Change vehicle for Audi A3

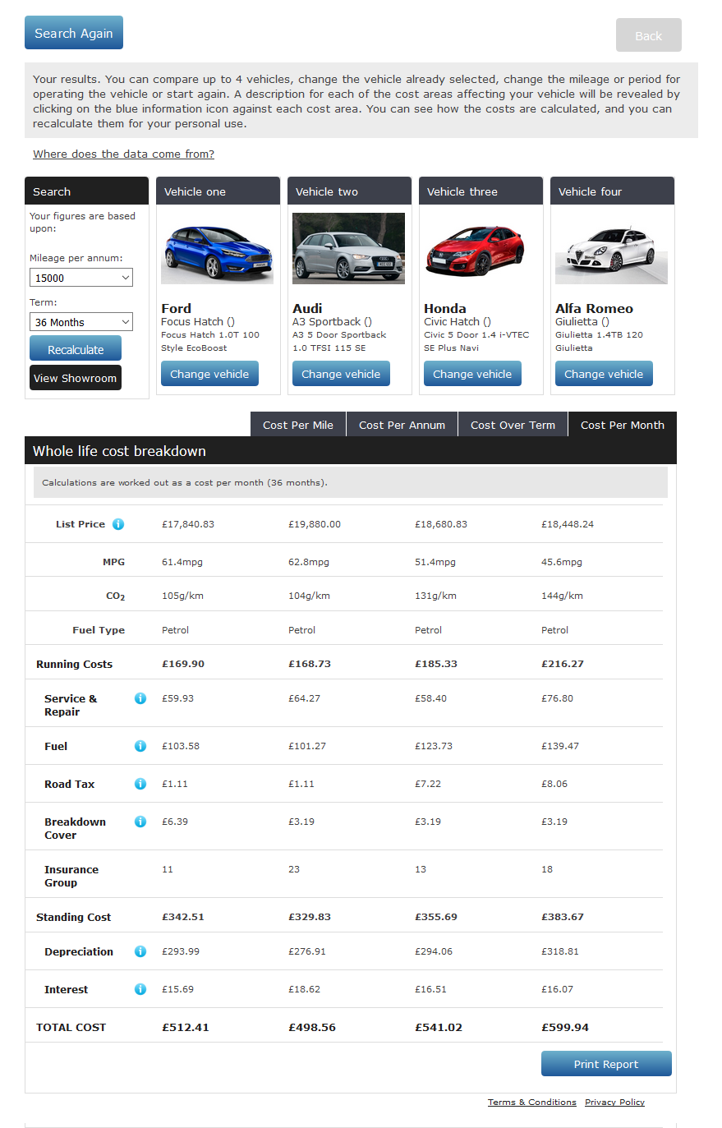click(341, 374)
